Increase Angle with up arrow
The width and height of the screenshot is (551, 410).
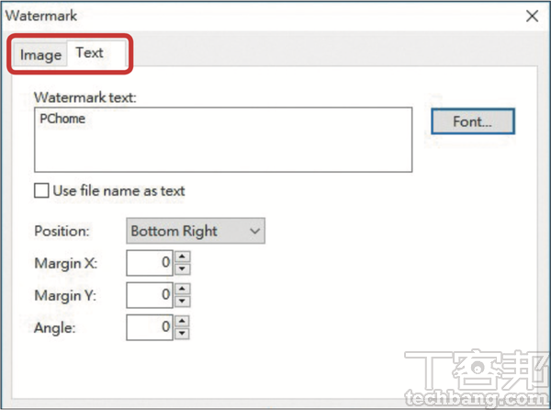[x=182, y=321]
